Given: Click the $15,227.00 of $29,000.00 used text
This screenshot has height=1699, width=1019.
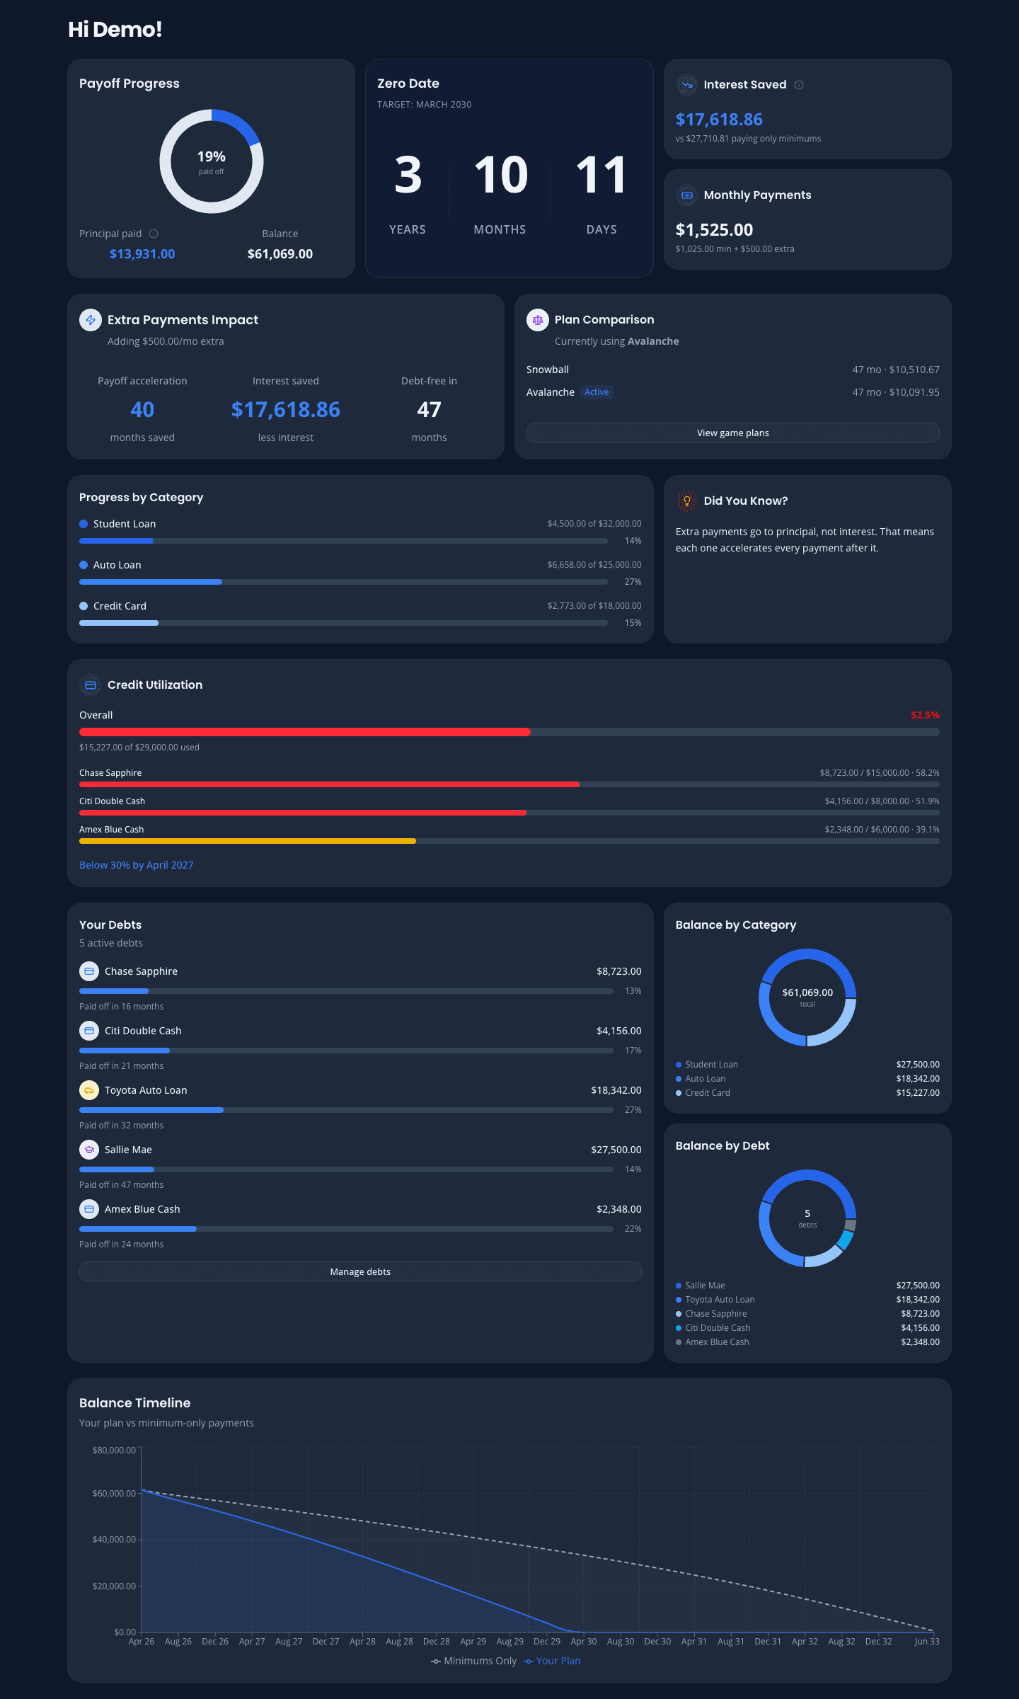Looking at the screenshot, I should tap(139, 748).
